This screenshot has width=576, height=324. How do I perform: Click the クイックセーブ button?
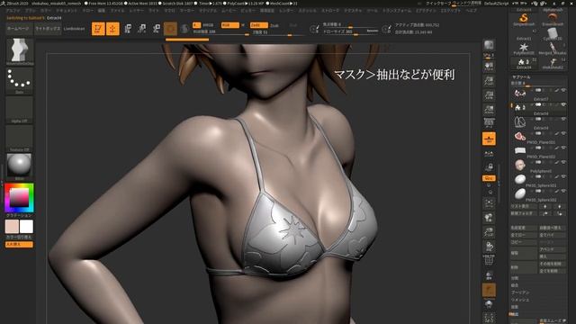pos(438,4)
